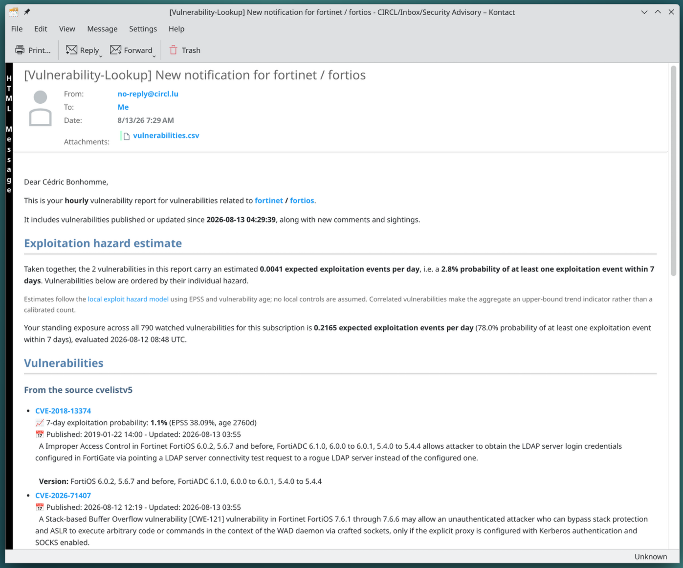The width and height of the screenshot is (683, 568).
Task: Click the "From the source cvelistv5" subheading
Action: [x=78, y=390]
